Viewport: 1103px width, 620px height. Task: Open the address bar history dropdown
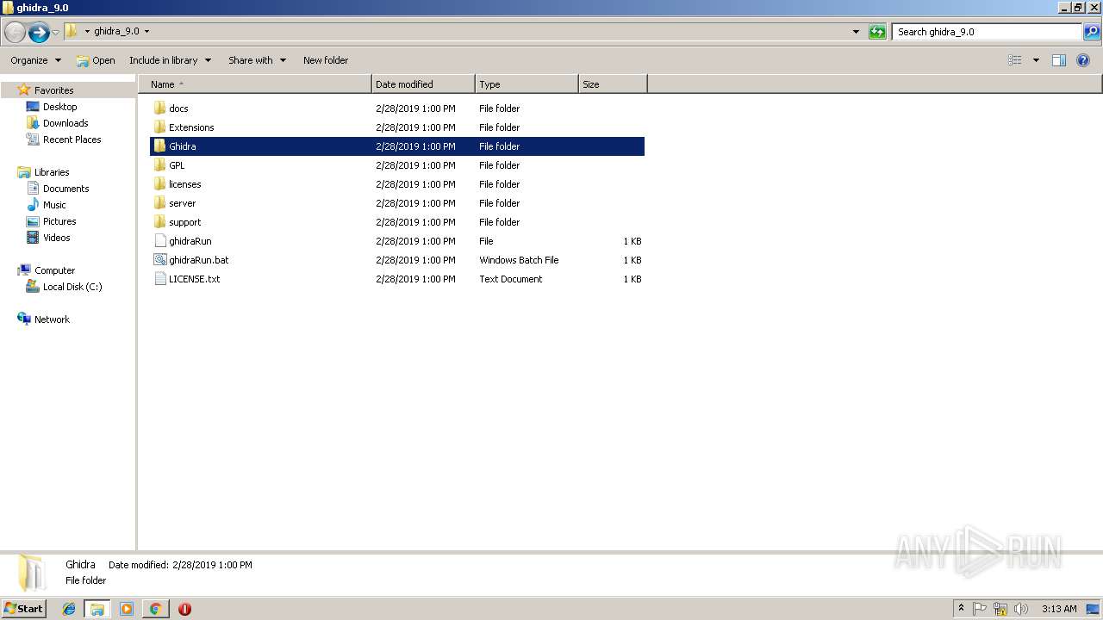[x=856, y=32]
